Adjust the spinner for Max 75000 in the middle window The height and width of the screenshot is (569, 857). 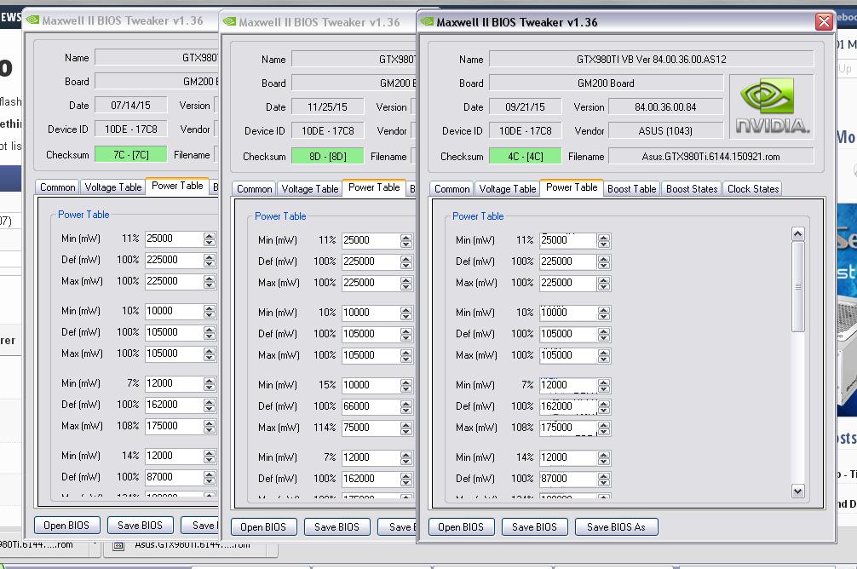pos(405,428)
